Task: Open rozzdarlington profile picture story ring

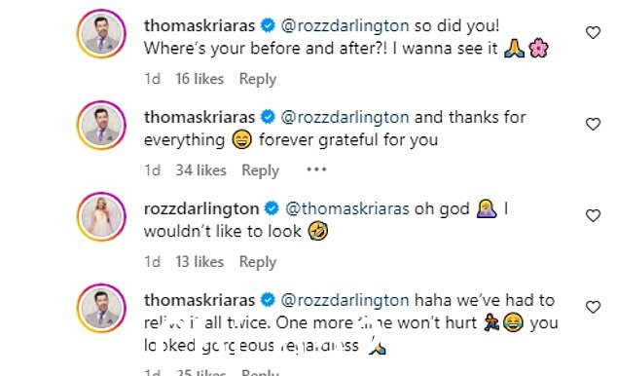Action: pos(101,217)
